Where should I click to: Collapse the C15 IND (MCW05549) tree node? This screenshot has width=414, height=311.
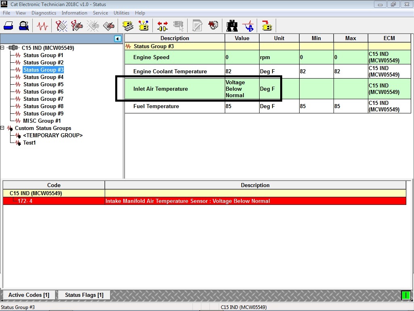pos(2,48)
